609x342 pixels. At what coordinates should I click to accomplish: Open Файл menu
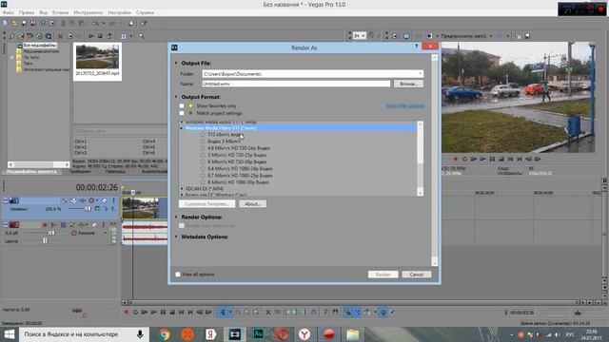click(x=9, y=12)
